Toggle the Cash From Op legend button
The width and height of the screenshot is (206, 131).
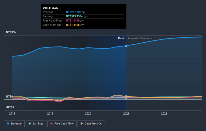(91, 124)
